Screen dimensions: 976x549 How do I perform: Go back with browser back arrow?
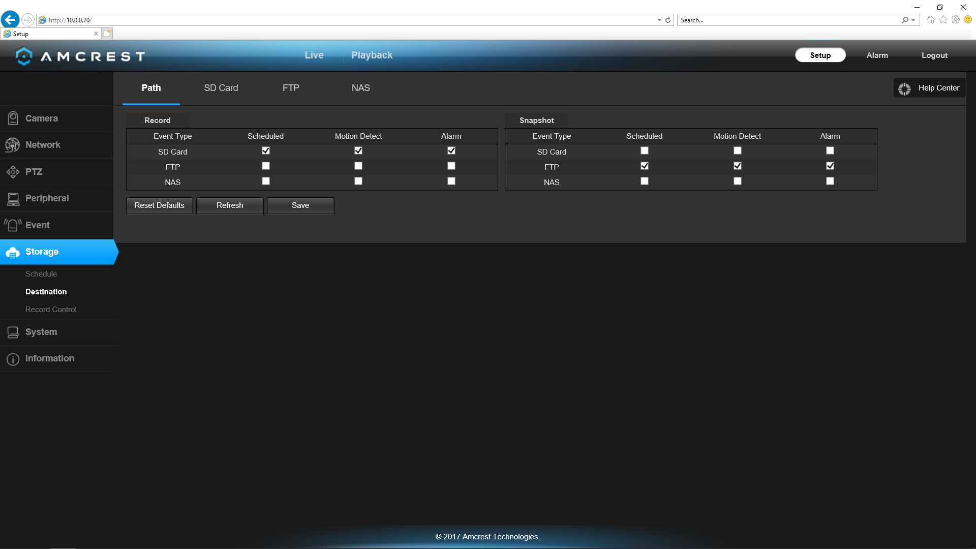(x=10, y=20)
